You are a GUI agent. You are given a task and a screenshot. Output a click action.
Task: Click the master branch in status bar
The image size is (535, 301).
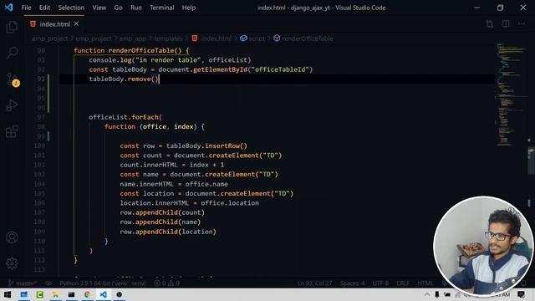[x=23, y=283]
